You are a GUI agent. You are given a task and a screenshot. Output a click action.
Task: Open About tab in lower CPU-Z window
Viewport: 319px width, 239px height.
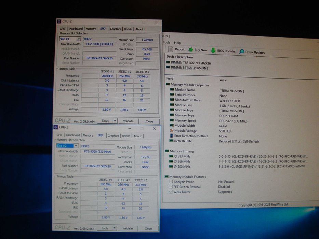pyautogui.click(x=137, y=136)
